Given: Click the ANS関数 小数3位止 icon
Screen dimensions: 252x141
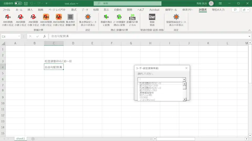Looking at the screenshot, I should (x=33, y=17).
